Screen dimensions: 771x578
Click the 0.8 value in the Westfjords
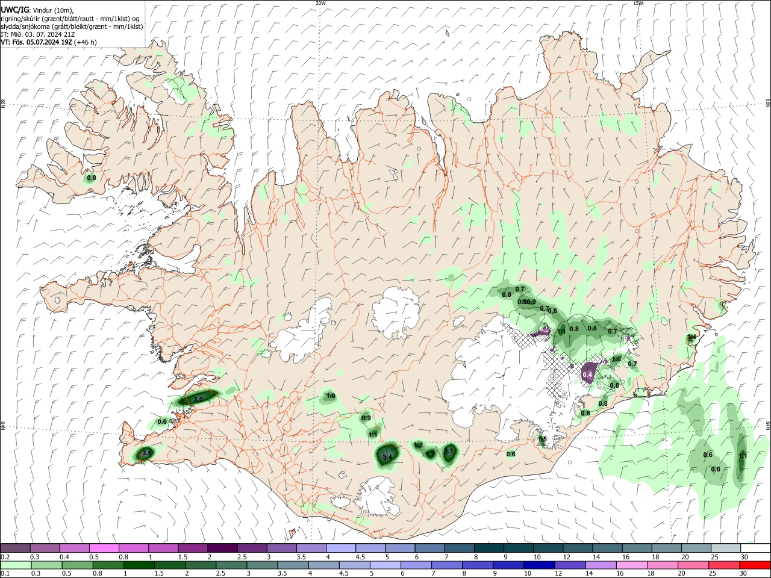[92, 178]
